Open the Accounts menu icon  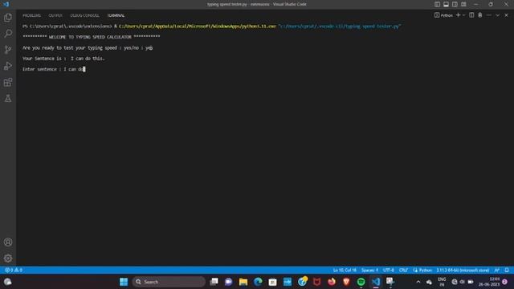tap(8, 242)
